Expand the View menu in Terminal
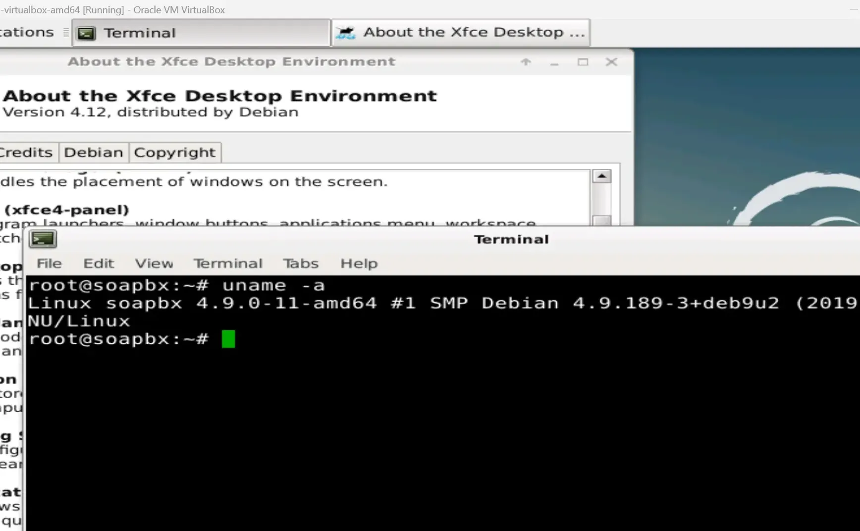860x531 pixels. click(154, 264)
